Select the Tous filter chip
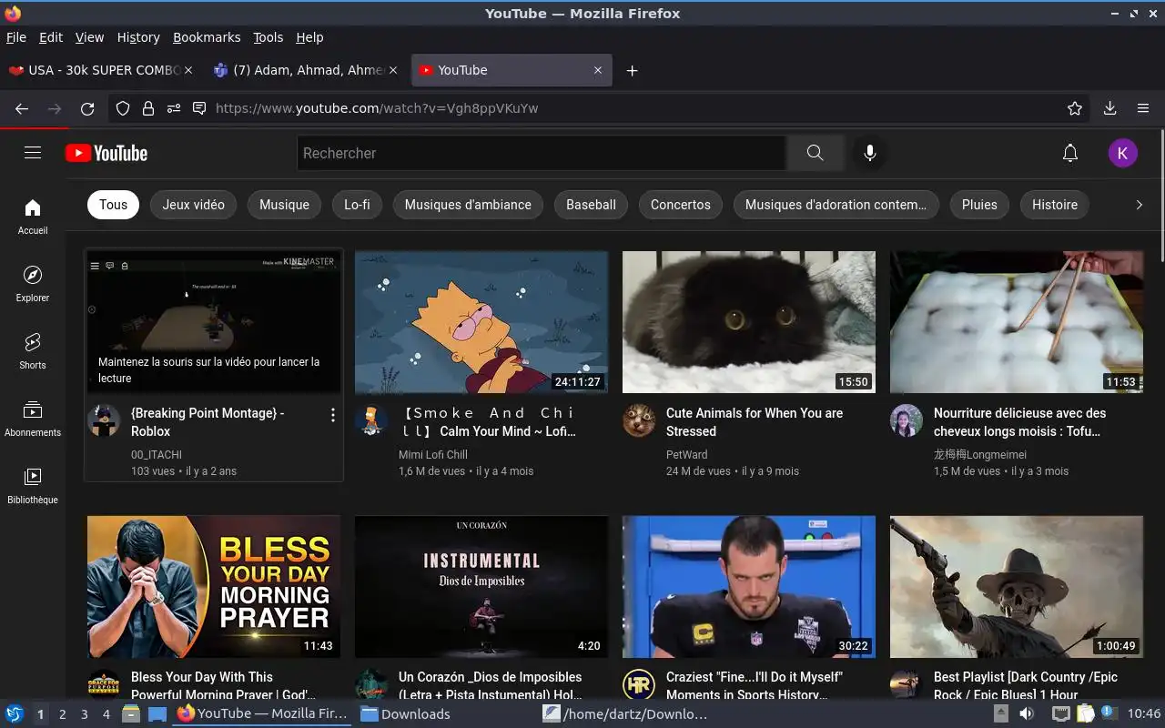Viewport: 1165px width, 728px height. pyautogui.click(x=113, y=205)
